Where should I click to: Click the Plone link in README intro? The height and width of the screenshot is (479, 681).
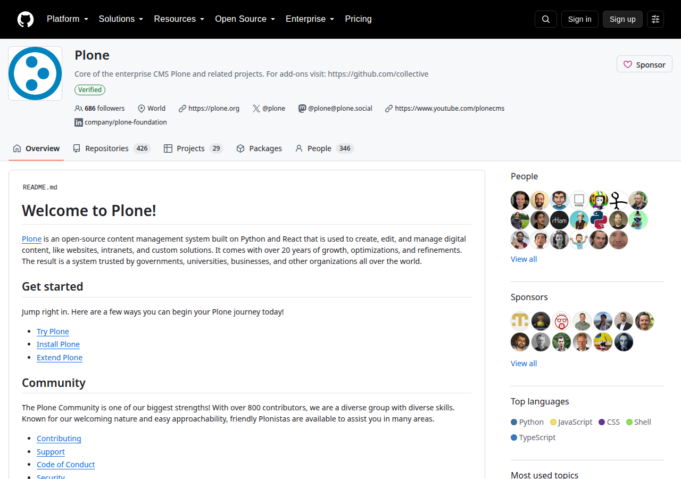[x=31, y=239]
